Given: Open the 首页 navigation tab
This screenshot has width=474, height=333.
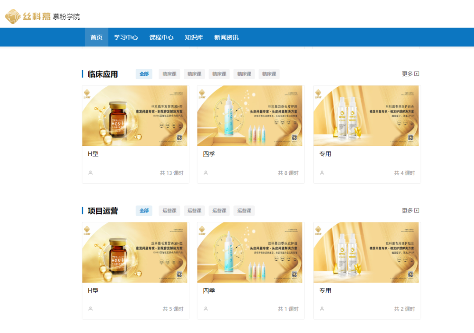Looking at the screenshot, I should (96, 37).
